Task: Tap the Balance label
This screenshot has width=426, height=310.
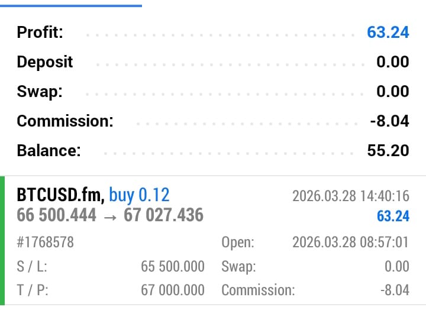Action: pos(48,150)
